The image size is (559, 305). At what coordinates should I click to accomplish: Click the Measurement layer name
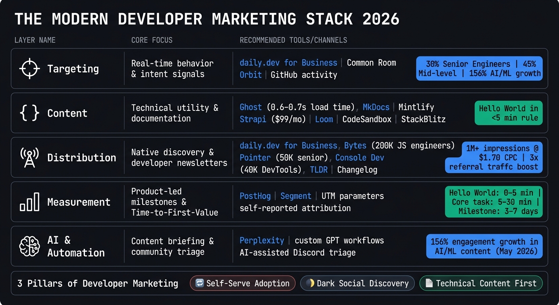(x=79, y=202)
